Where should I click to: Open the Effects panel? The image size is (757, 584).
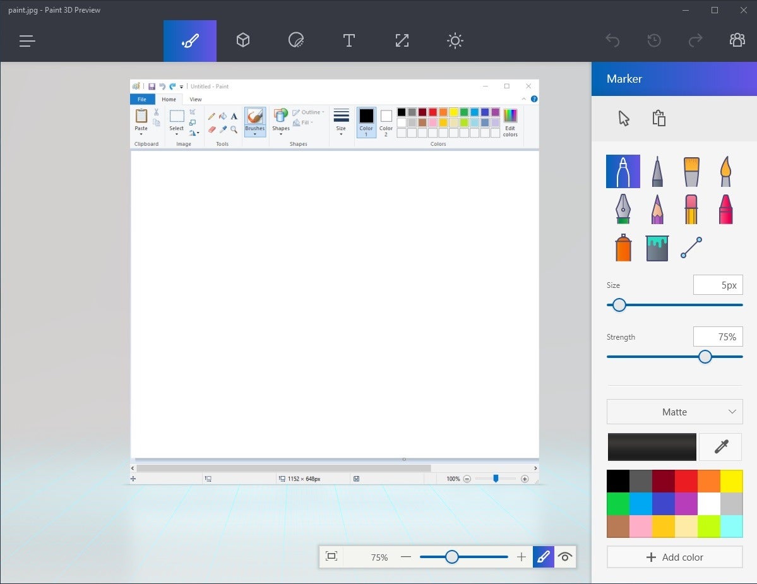click(455, 40)
